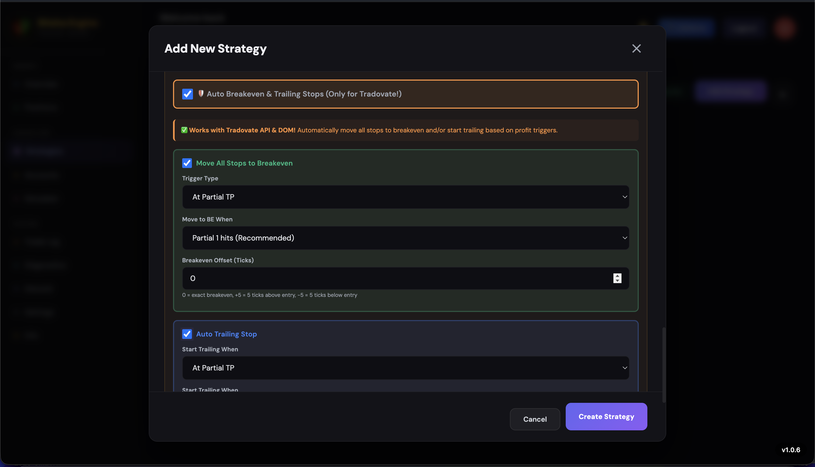
Task: Uncheck Auto Breakeven & Trailing Stops
Action: (188, 94)
